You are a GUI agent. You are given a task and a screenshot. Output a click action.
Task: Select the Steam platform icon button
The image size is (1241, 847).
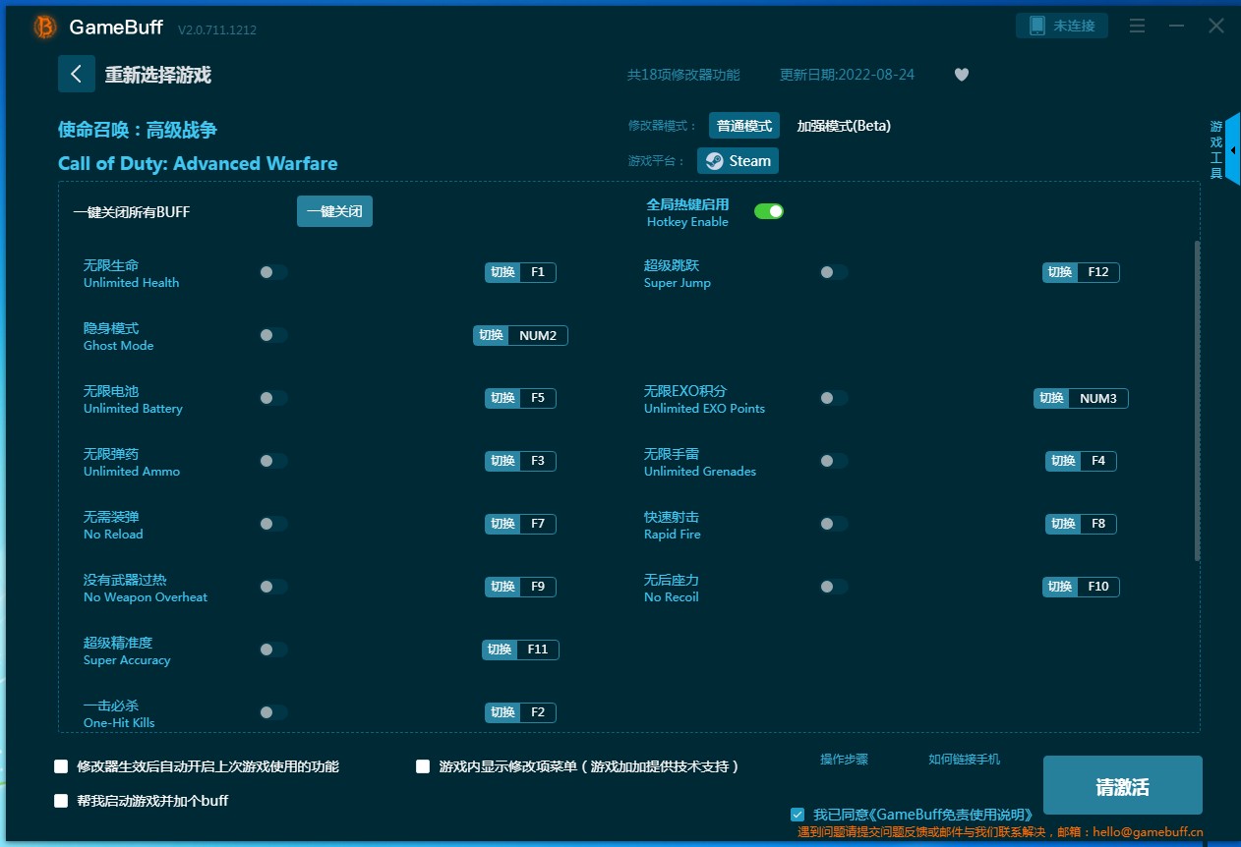738,161
